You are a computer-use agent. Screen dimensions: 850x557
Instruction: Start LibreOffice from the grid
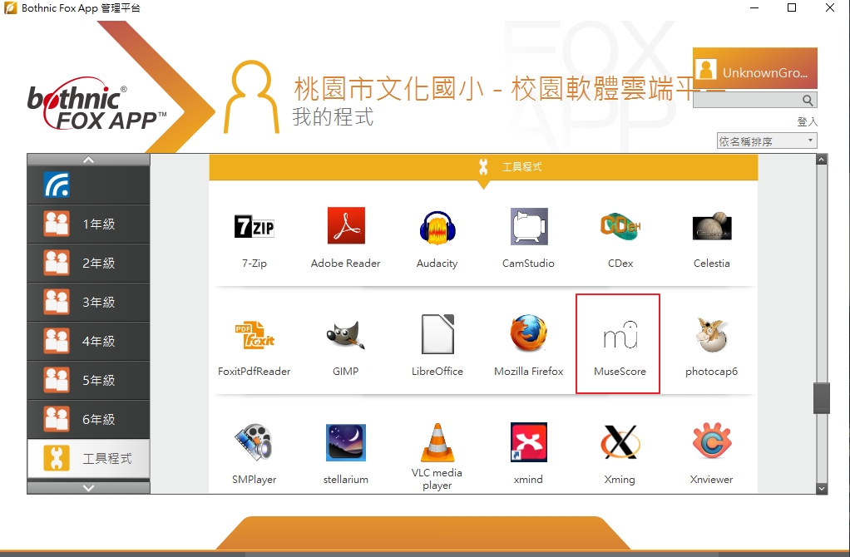437,333
